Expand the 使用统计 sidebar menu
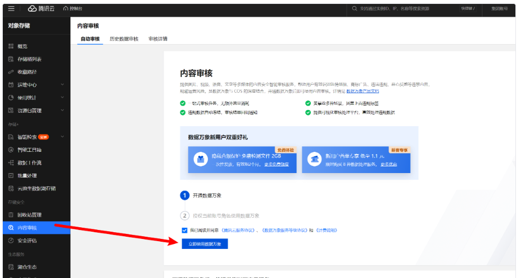The image size is (521, 278). click(36, 98)
